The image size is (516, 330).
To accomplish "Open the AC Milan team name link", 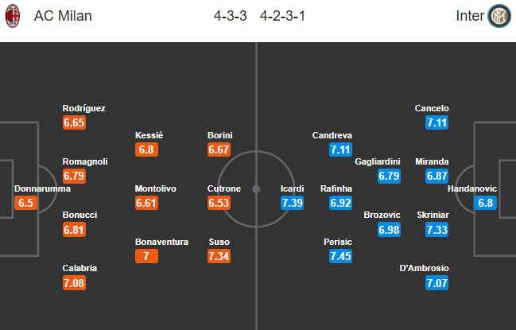I will [x=59, y=17].
